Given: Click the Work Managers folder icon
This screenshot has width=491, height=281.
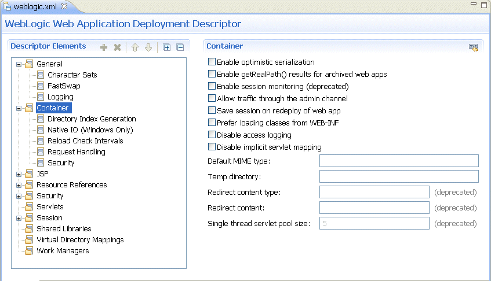Looking at the screenshot, I should pos(29,251).
